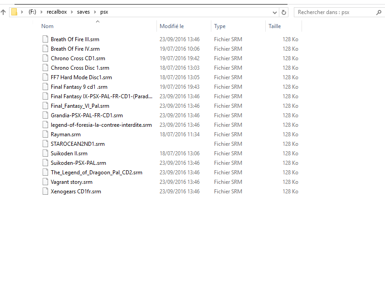
Task: Click file icon of Suikoden II.srm
Action: pos(45,153)
